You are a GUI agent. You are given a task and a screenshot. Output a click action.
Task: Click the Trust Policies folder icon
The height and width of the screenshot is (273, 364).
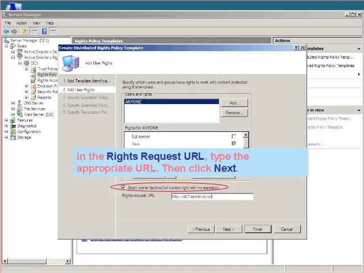coord(34,69)
